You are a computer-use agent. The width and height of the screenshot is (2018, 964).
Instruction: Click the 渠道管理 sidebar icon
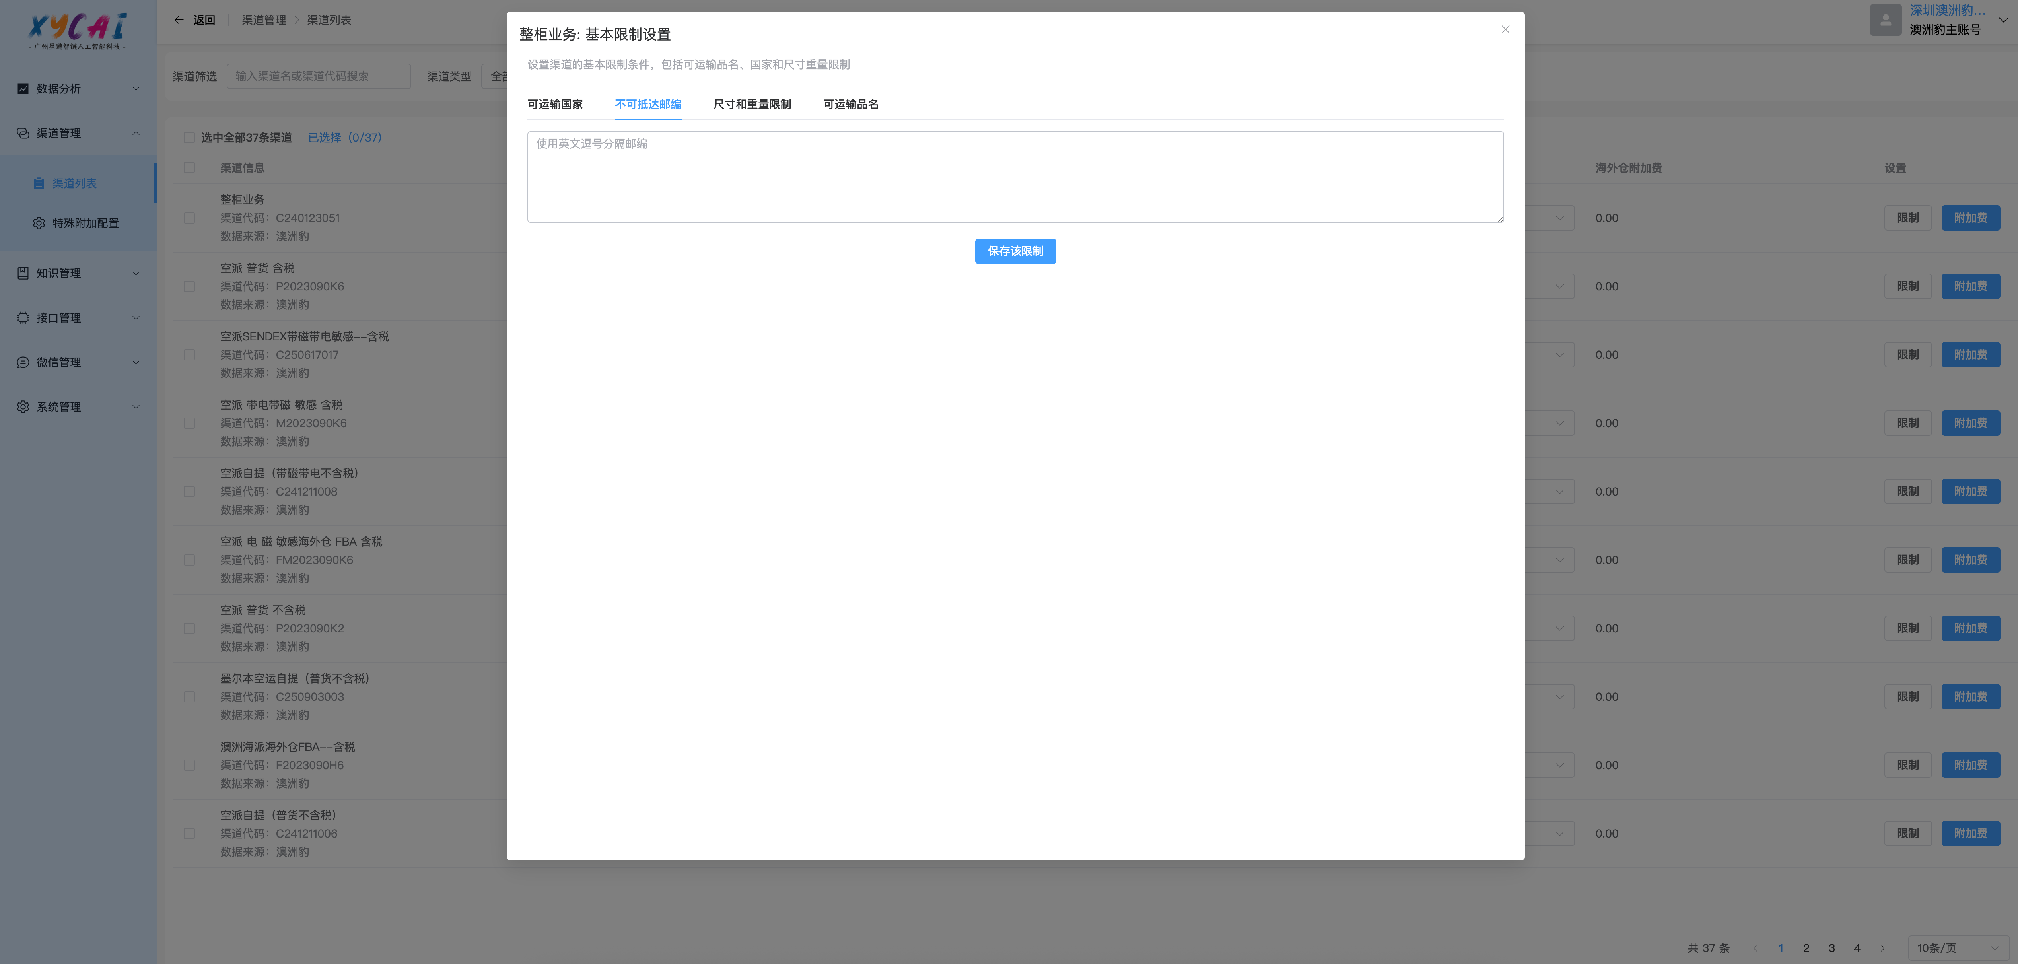[23, 133]
